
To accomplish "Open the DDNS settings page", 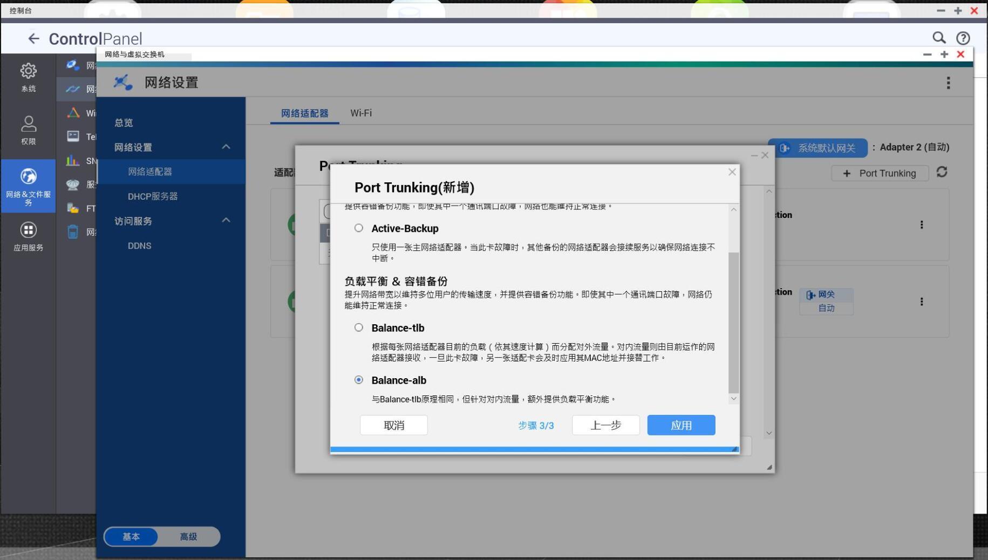I will tap(140, 245).
